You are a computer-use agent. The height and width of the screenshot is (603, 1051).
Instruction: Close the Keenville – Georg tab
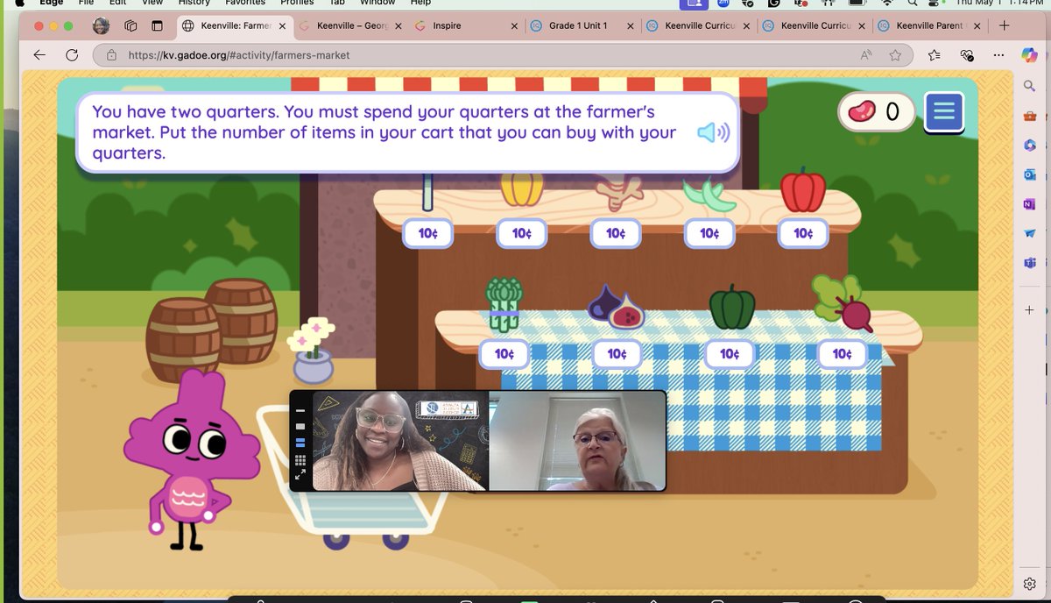(398, 26)
